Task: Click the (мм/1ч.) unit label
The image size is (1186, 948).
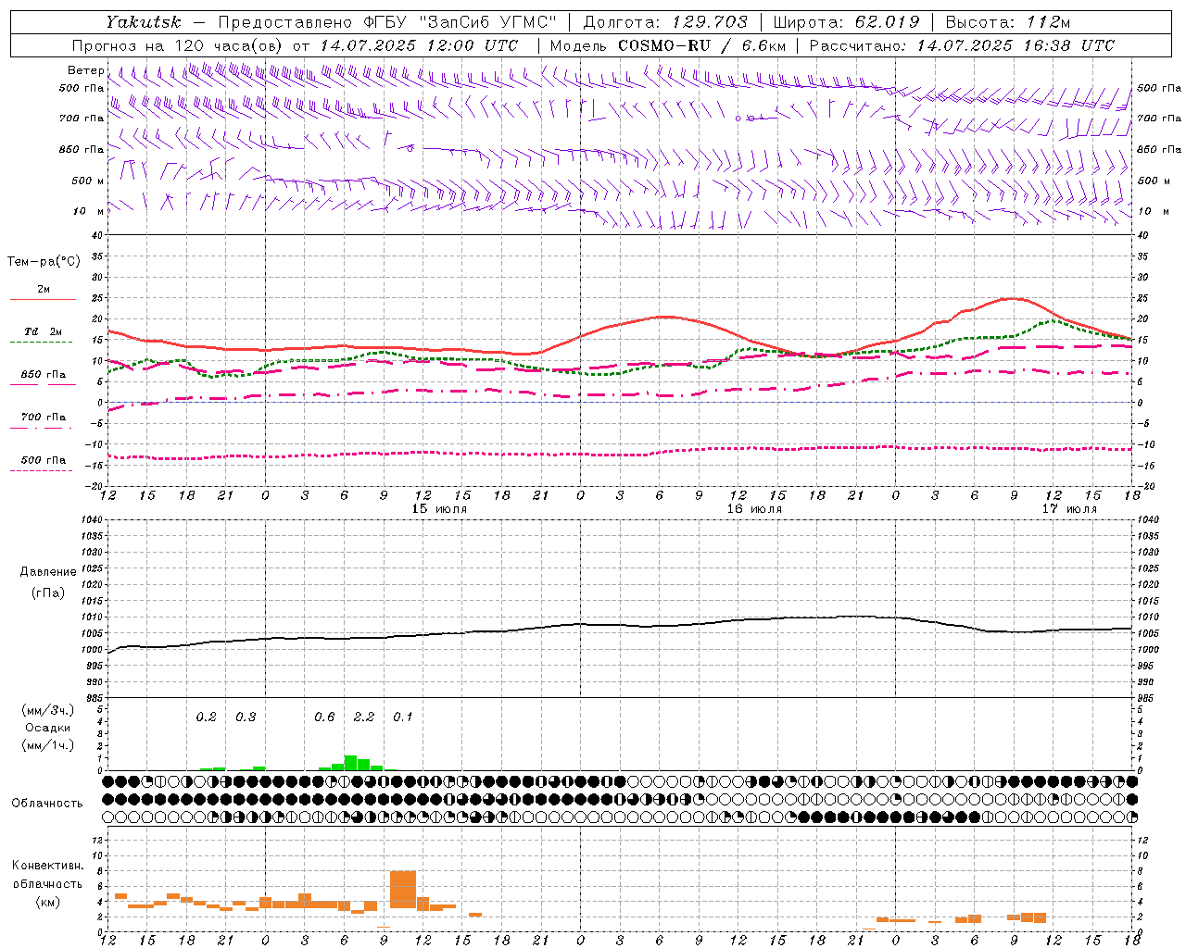Action: [x=47, y=745]
